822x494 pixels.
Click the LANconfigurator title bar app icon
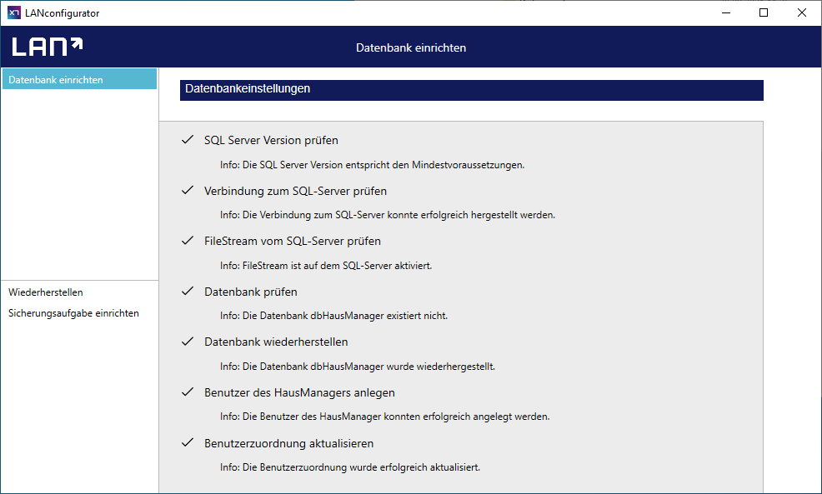13,12
